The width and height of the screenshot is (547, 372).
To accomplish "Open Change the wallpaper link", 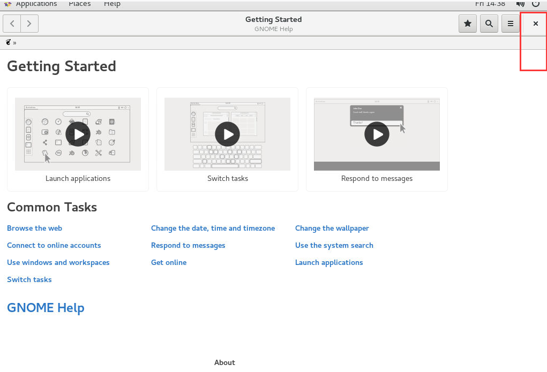I will (x=332, y=229).
